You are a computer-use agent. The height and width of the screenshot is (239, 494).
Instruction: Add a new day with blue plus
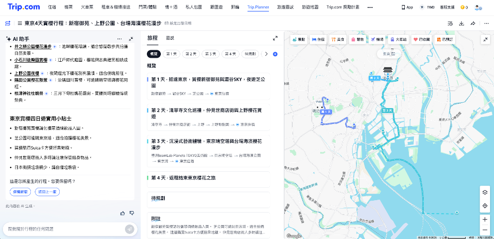pyautogui.click(x=275, y=54)
